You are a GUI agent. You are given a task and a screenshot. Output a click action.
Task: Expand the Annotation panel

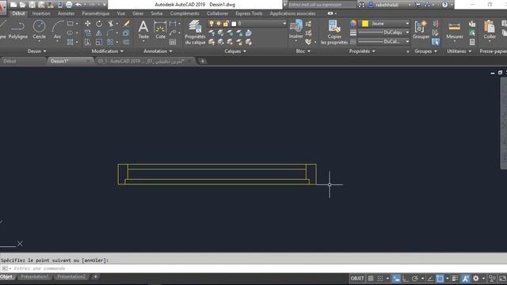[158, 51]
